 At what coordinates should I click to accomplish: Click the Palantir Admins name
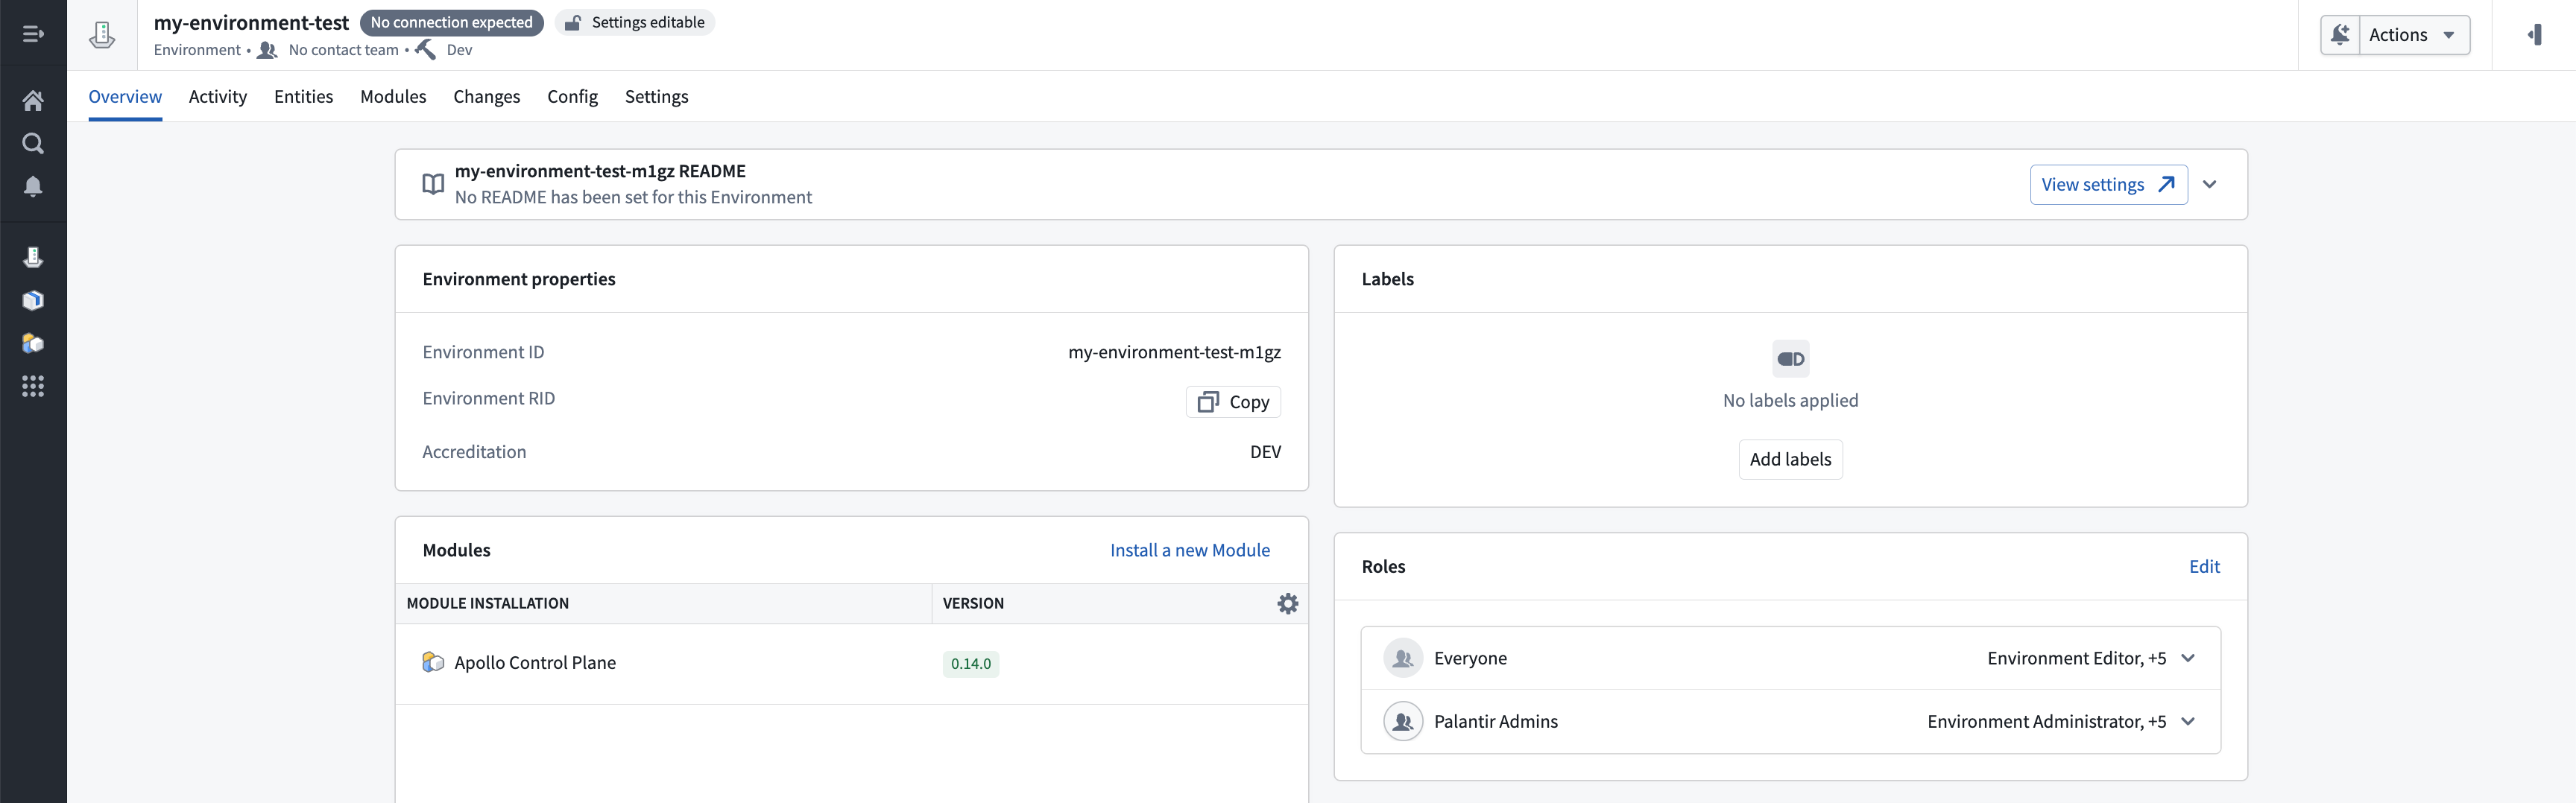point(1495,721)
